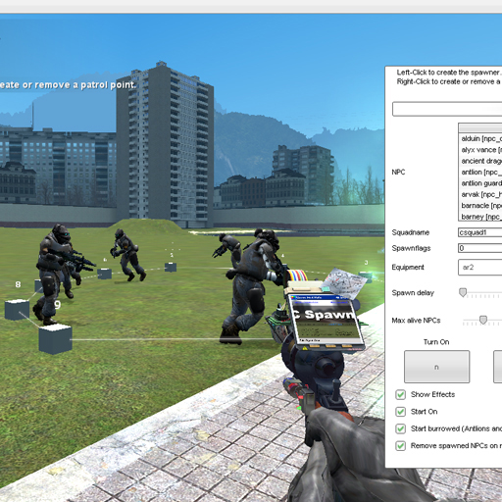
Task: Uncheck Start burrowed option
Action: tap(400, 428)
